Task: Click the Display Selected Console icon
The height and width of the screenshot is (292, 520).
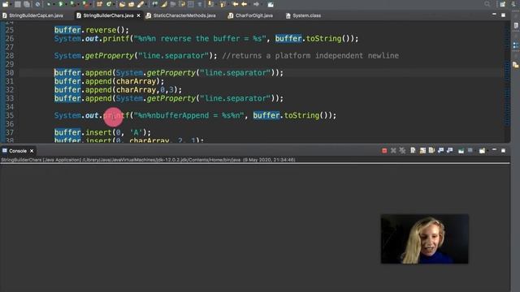Action: 470,151
